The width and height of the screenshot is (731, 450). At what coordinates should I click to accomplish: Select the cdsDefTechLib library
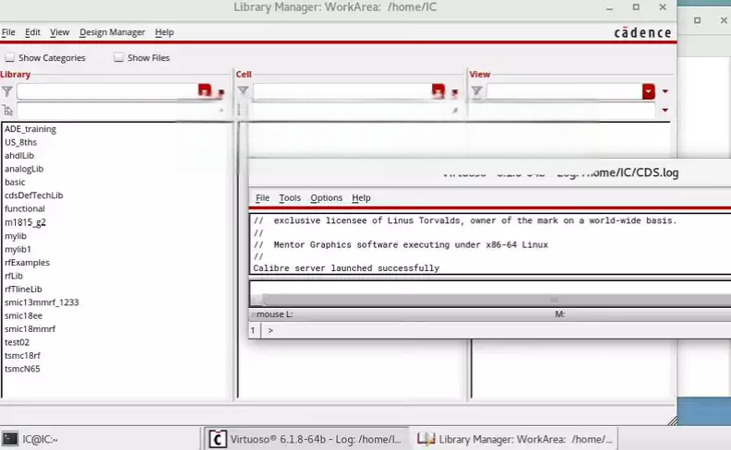click(33, 195)
